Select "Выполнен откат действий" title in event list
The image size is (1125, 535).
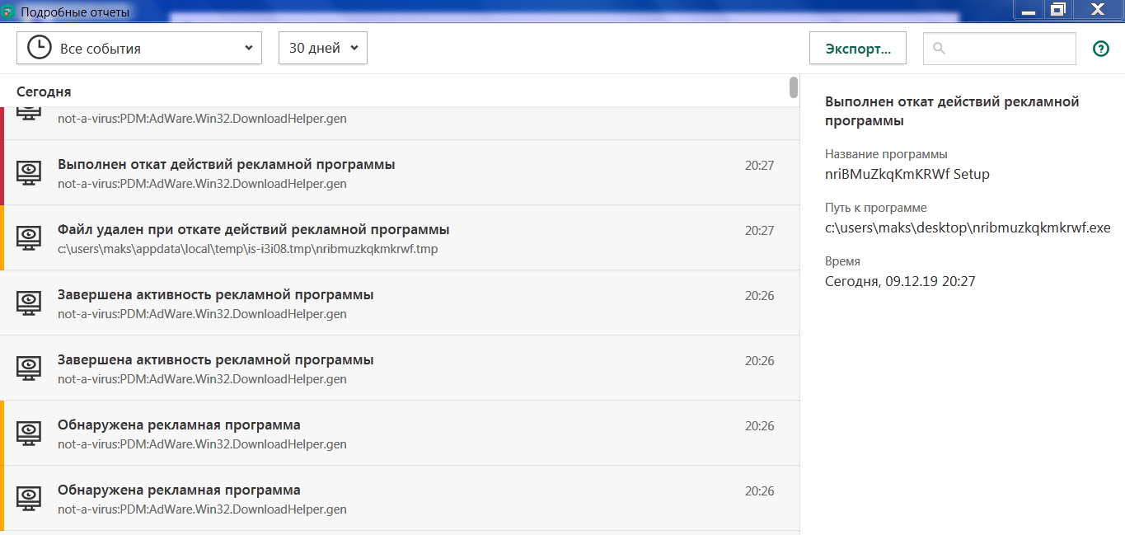(x=227, y=165)
